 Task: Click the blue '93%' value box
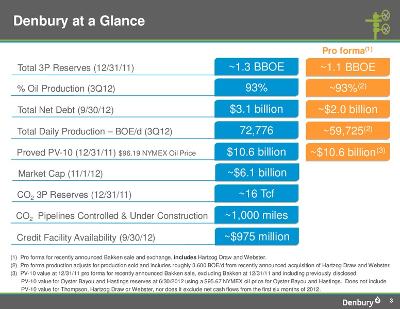256,88
